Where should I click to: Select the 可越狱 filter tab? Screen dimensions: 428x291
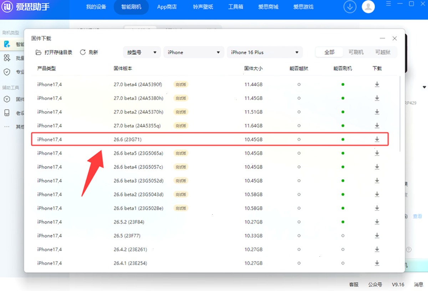tap(383, 52)
